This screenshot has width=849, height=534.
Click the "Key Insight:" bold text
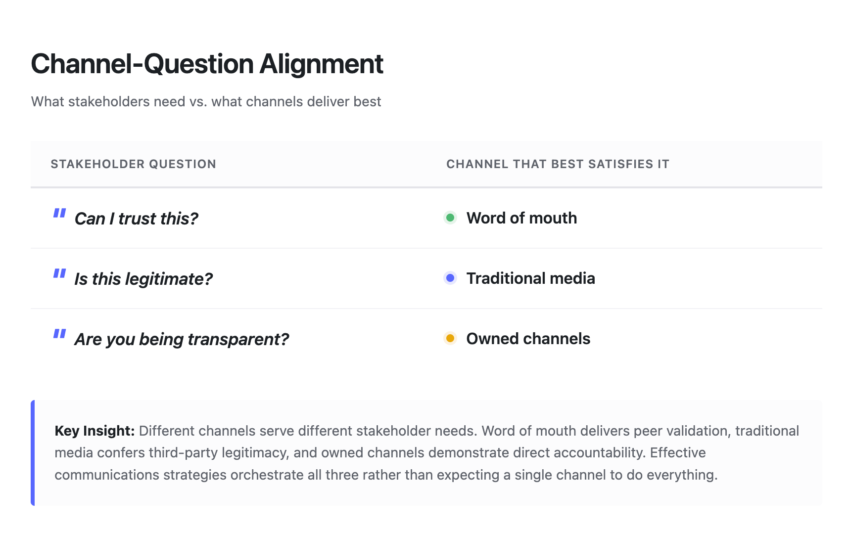(94, 431)
